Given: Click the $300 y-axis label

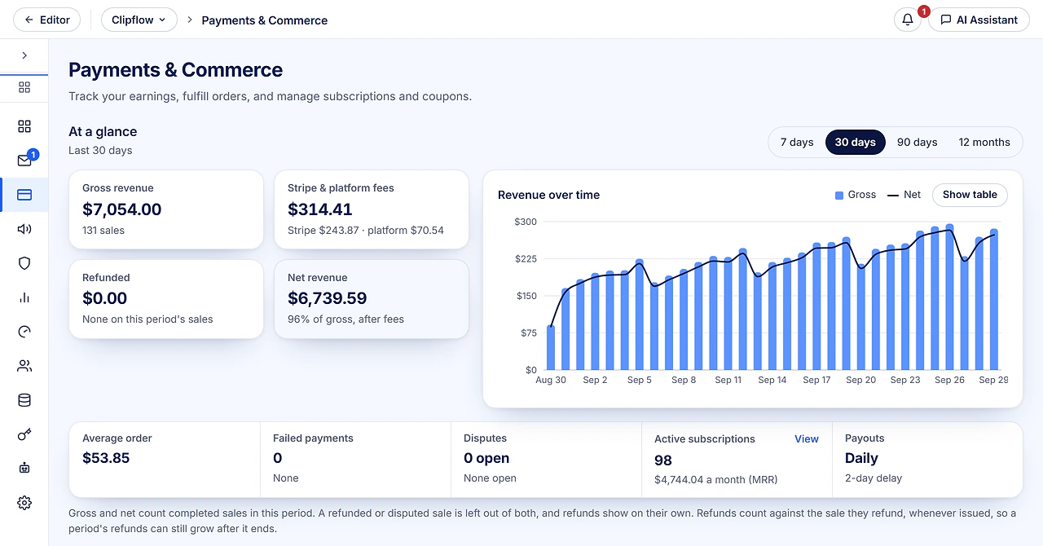Looking at the screenshot, I should (x=526, y=222).
